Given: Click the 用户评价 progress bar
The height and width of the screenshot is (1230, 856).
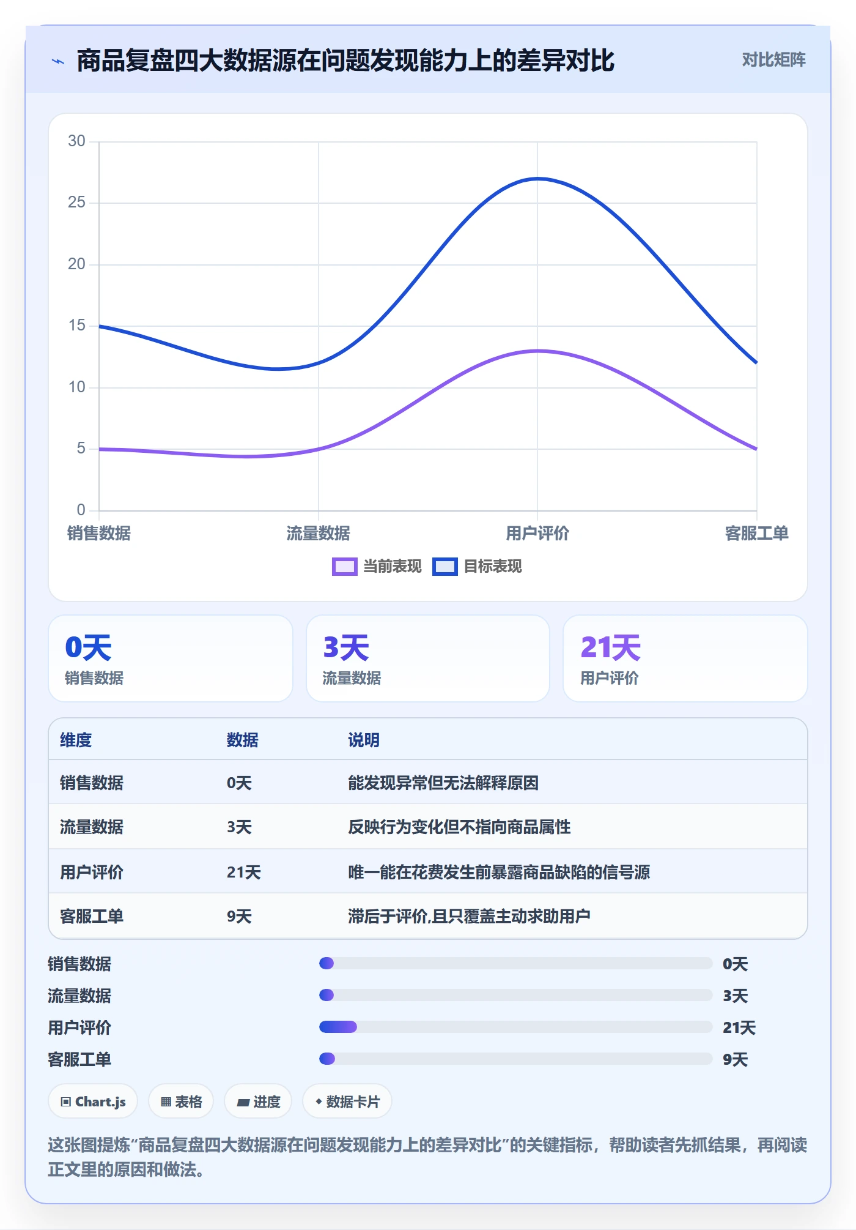Looking at the screenshot, I should click(x=515, y=1027).
